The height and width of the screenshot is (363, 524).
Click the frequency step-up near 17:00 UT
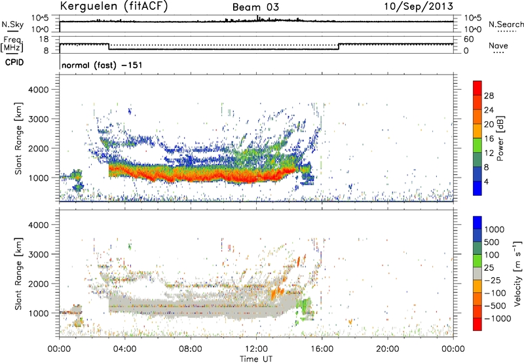pyautogui.click(x=339, y=47)
